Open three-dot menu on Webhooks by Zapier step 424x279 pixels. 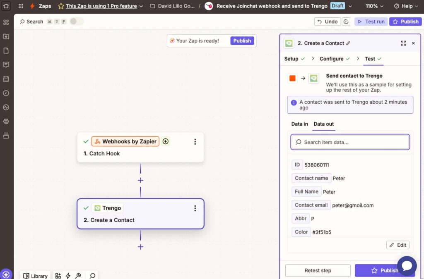coord(195,142)
